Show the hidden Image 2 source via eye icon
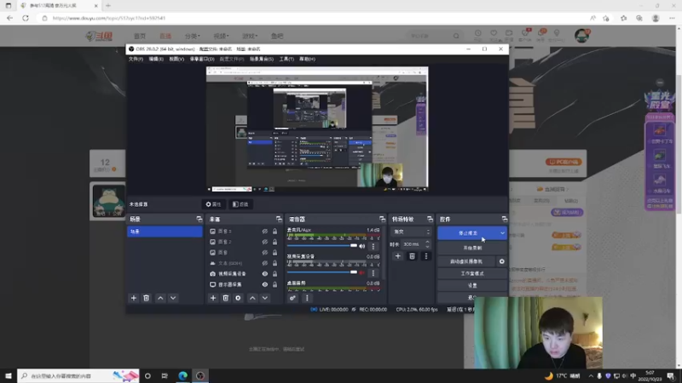682x383 pixels. 265,242
